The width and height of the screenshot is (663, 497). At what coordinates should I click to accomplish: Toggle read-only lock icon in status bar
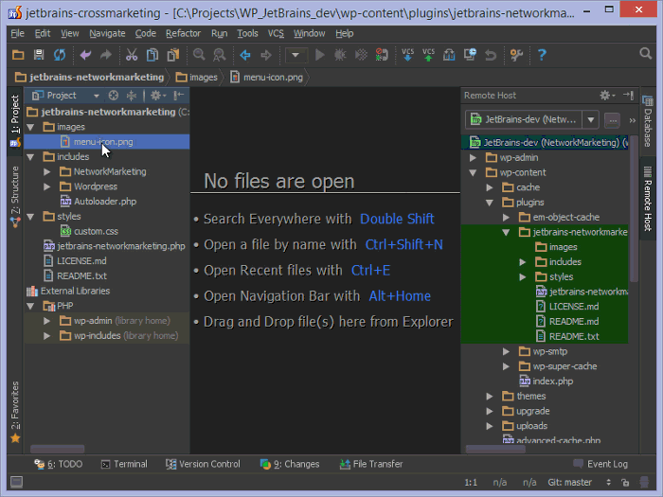pos(625,482)
